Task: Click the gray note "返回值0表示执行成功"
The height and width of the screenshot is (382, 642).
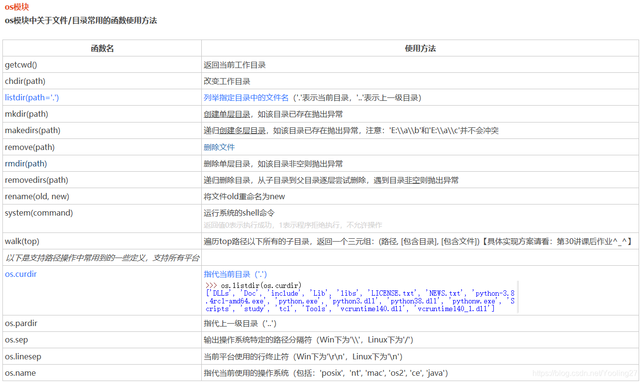Action: click(293, 225)
